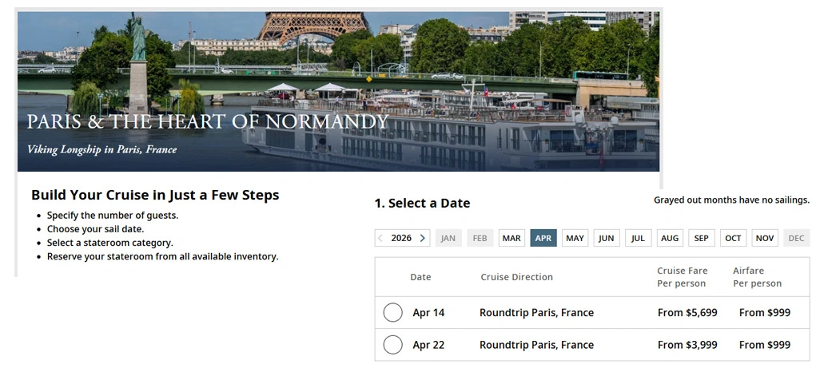
Task: Advance to next year arrow
Action: (423, 238)
